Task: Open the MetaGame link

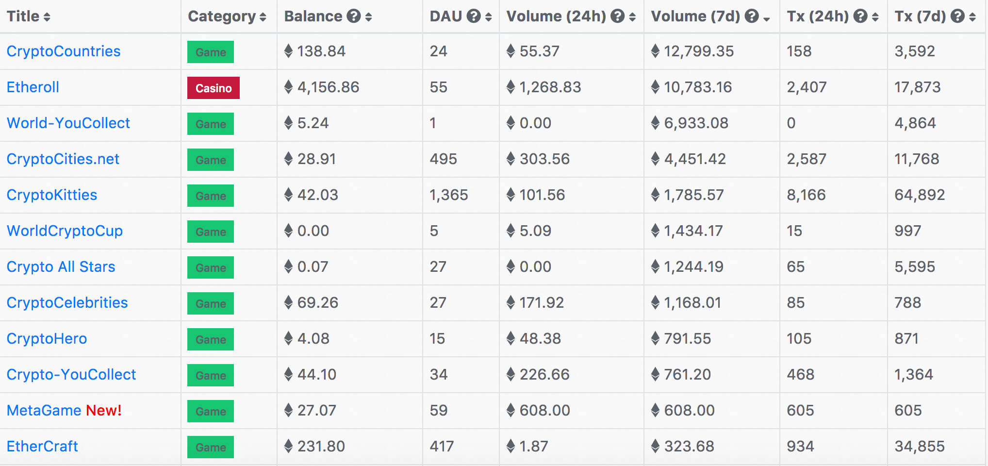Action: click(44, 410)
